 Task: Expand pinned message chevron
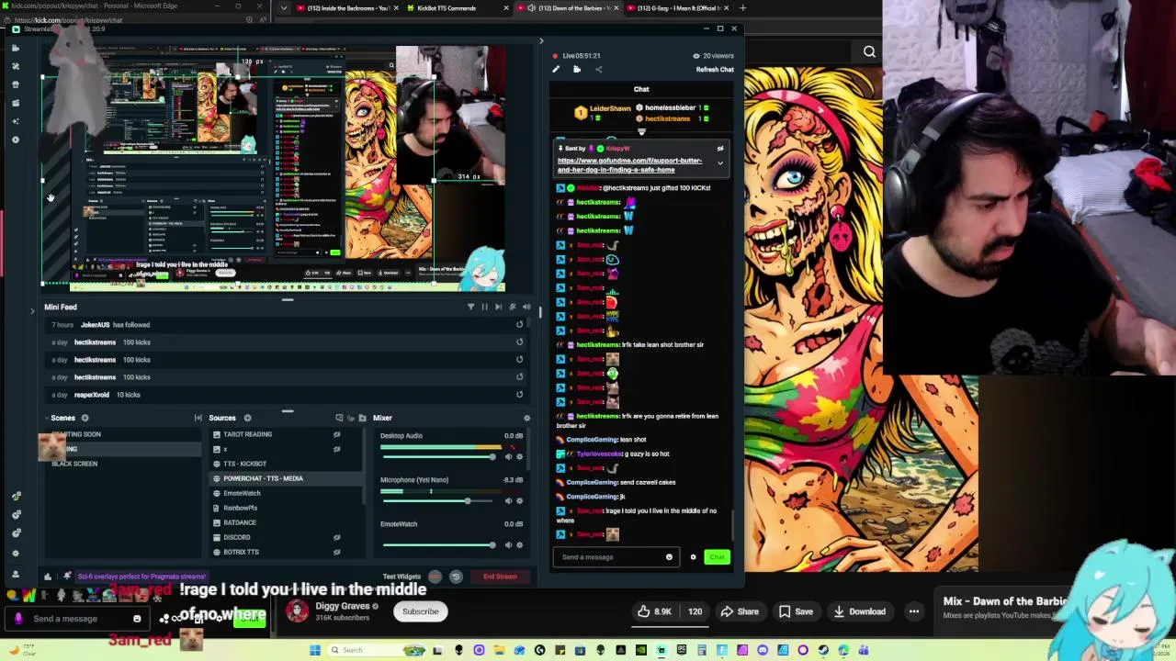(720, 163)
